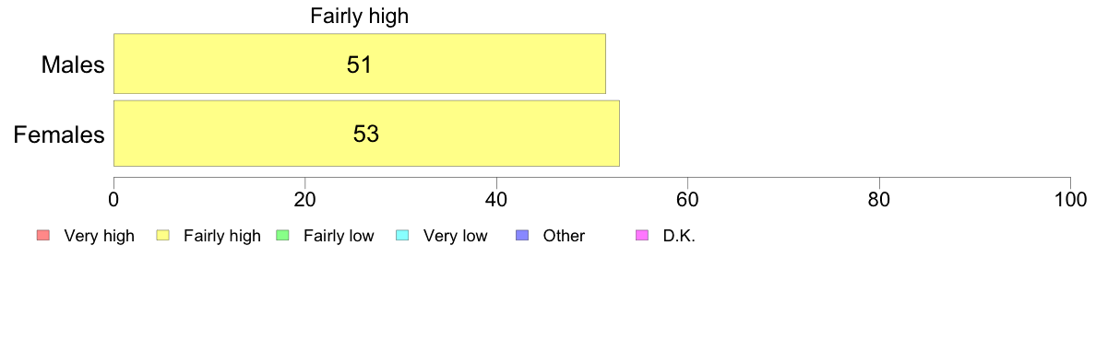Viewport: 1096px width, 339px height.
Task: Click the green Fairly low legend swatch
Action: tap(282, 236)
